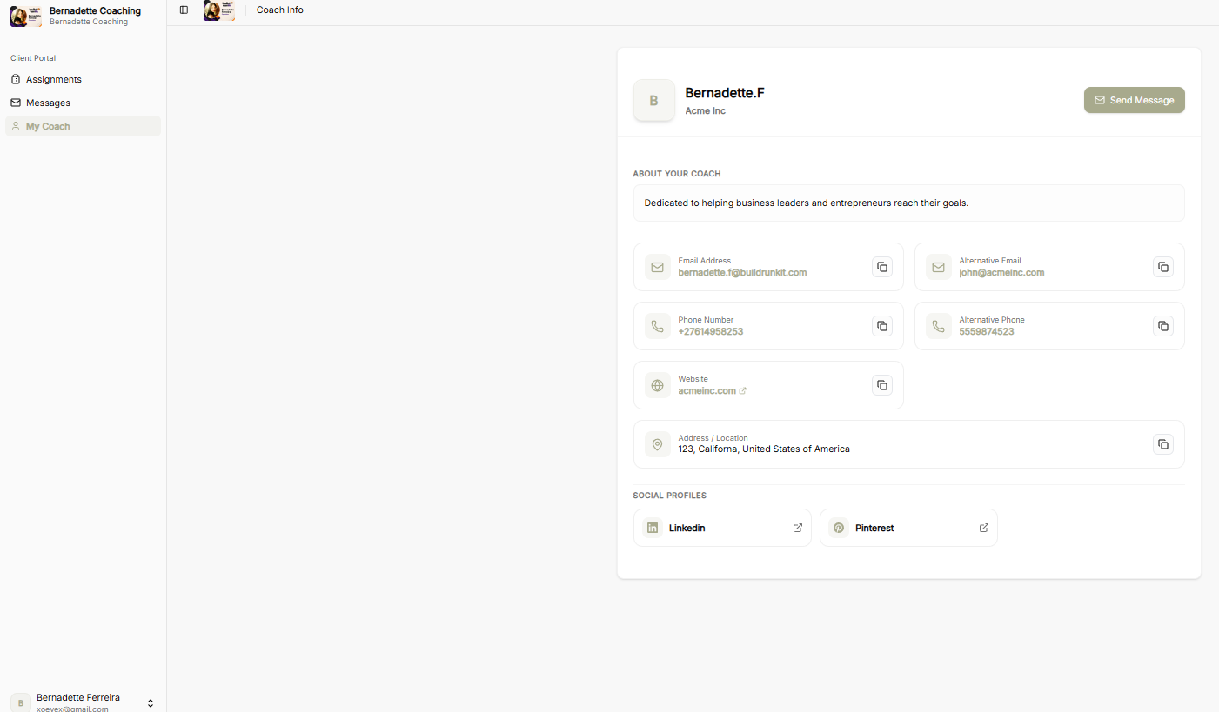The width and height of the screenshot is (1219, 712).
Task: Open the external link arrow on Pinterest card
Action: pyautogui.click(x=984, y=528)
